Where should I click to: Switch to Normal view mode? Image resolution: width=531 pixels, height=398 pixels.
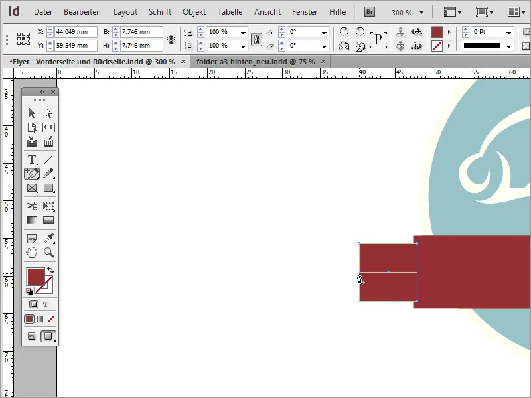31,336
